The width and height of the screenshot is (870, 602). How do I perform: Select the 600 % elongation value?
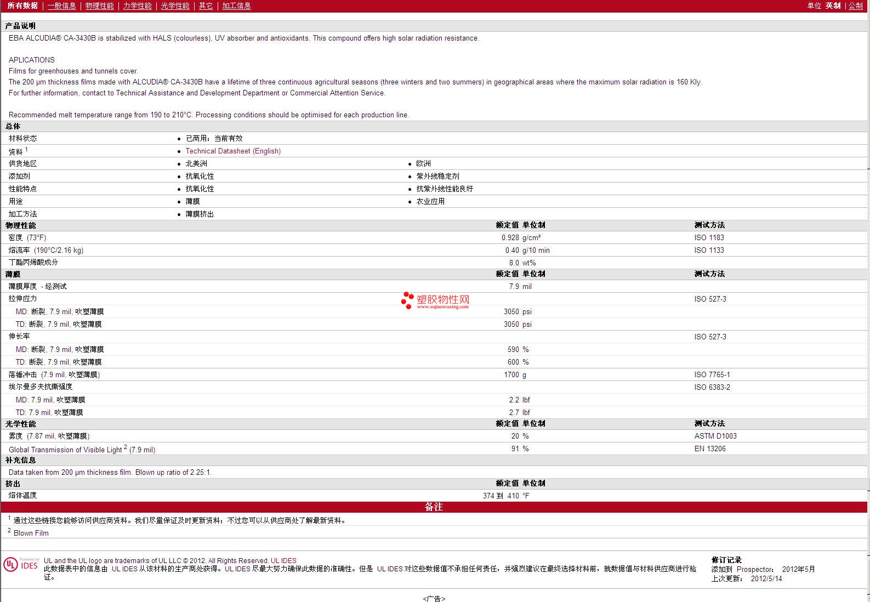(x=518, y=362)
